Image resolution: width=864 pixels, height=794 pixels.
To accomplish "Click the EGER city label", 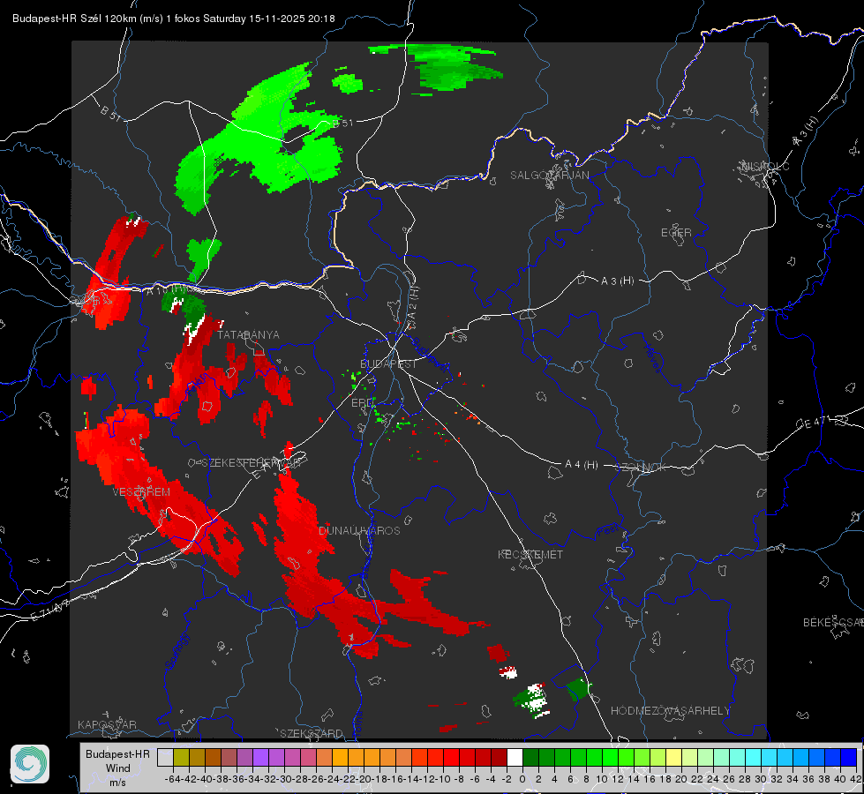I will coord(676,233).
